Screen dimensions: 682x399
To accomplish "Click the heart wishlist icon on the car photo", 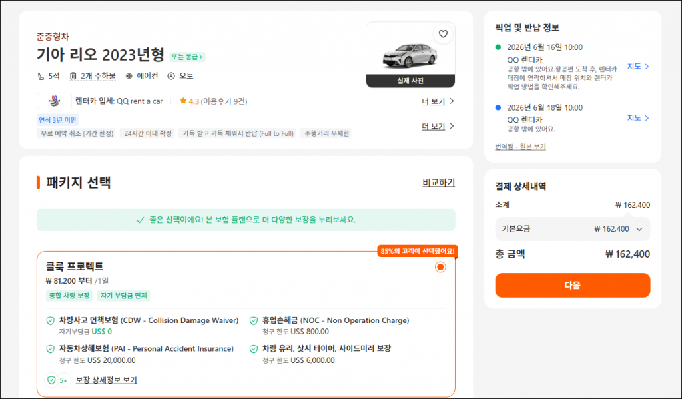I will (443, 33).
